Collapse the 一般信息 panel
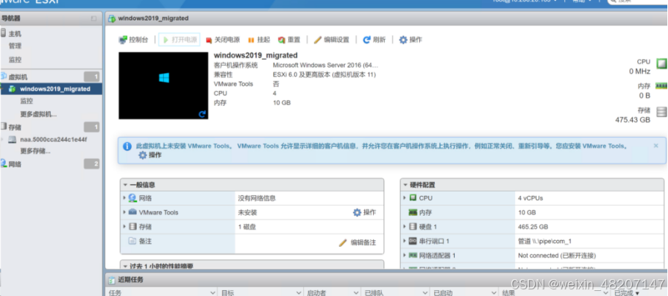This screenshot has width=668, height=296. point(125,185)
